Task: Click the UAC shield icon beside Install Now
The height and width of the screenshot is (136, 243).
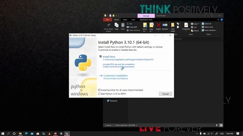Action: click(100, 57)
